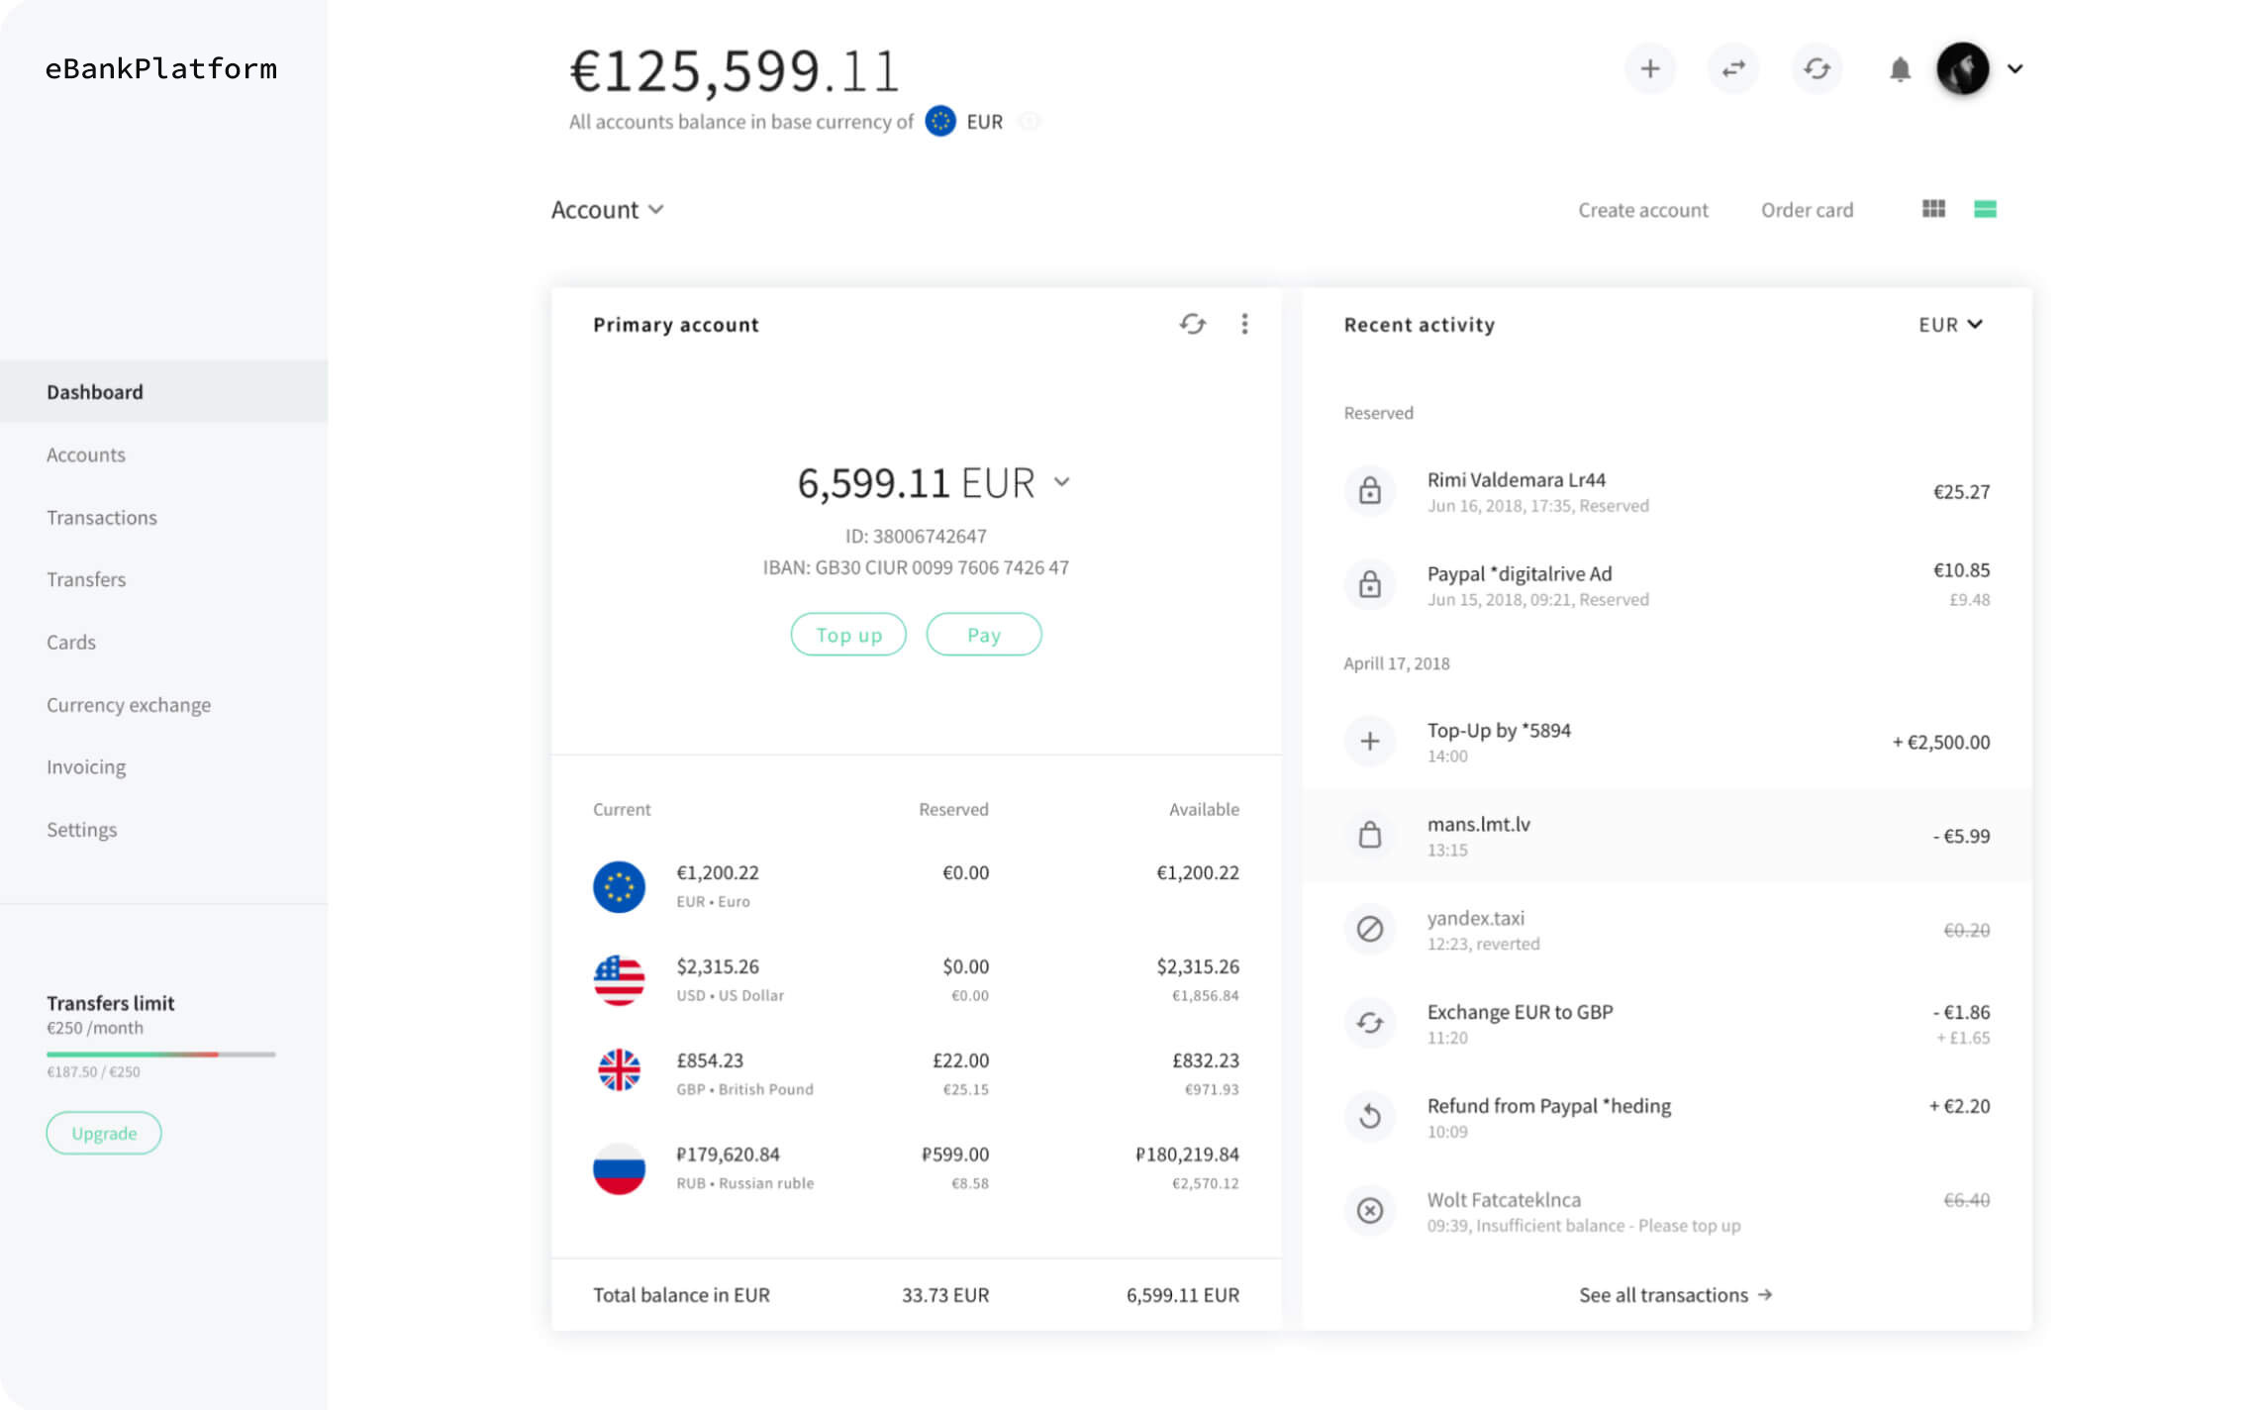Select the mans.lmt.lv transaction row
The image size is (2261, 1410).
pos(1666,836)
